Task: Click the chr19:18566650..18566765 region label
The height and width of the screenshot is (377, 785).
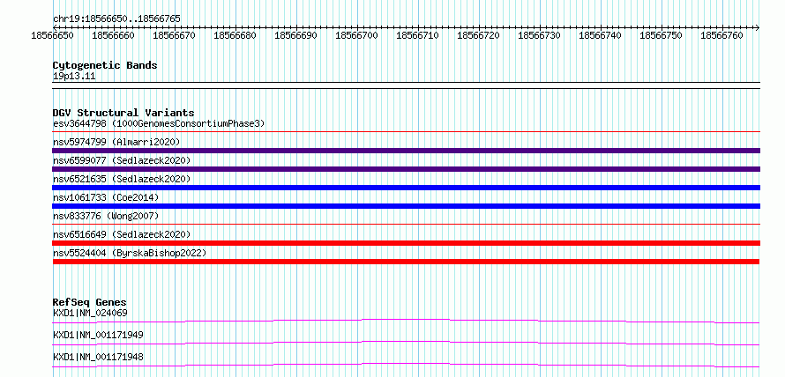Action: coord(116,18)
